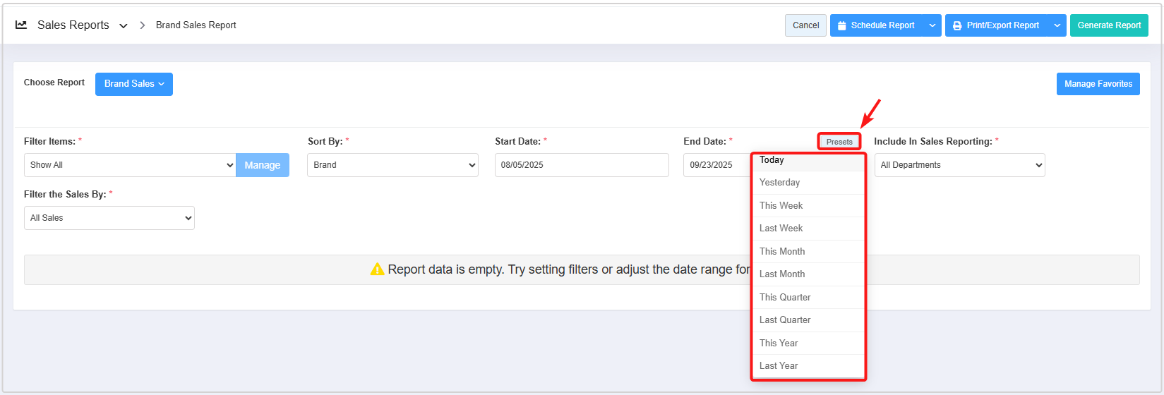Click the Start Date input field
This screenshot has height=395, width=1164.
coord(582,165)
